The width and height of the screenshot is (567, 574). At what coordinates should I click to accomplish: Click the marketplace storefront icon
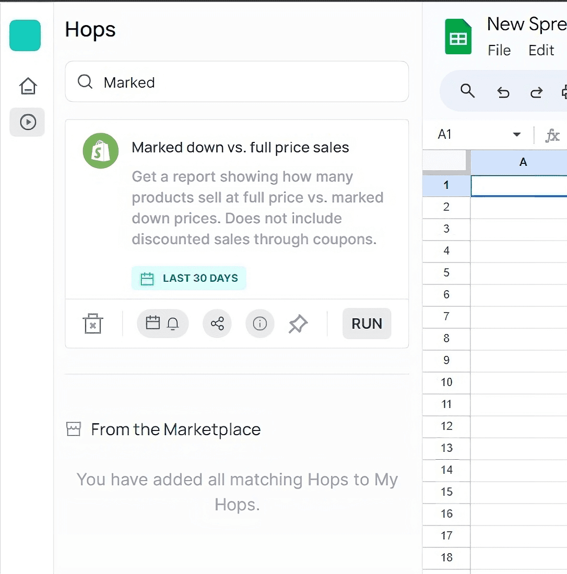tap(74, 429)
